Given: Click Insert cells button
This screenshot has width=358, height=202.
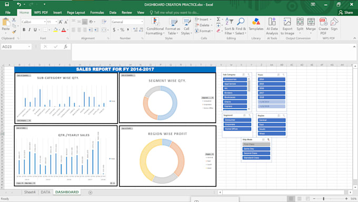Looking at the screenshot, I should click(204, 20).
